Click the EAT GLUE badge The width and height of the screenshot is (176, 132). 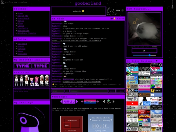[x=132, y=78]
